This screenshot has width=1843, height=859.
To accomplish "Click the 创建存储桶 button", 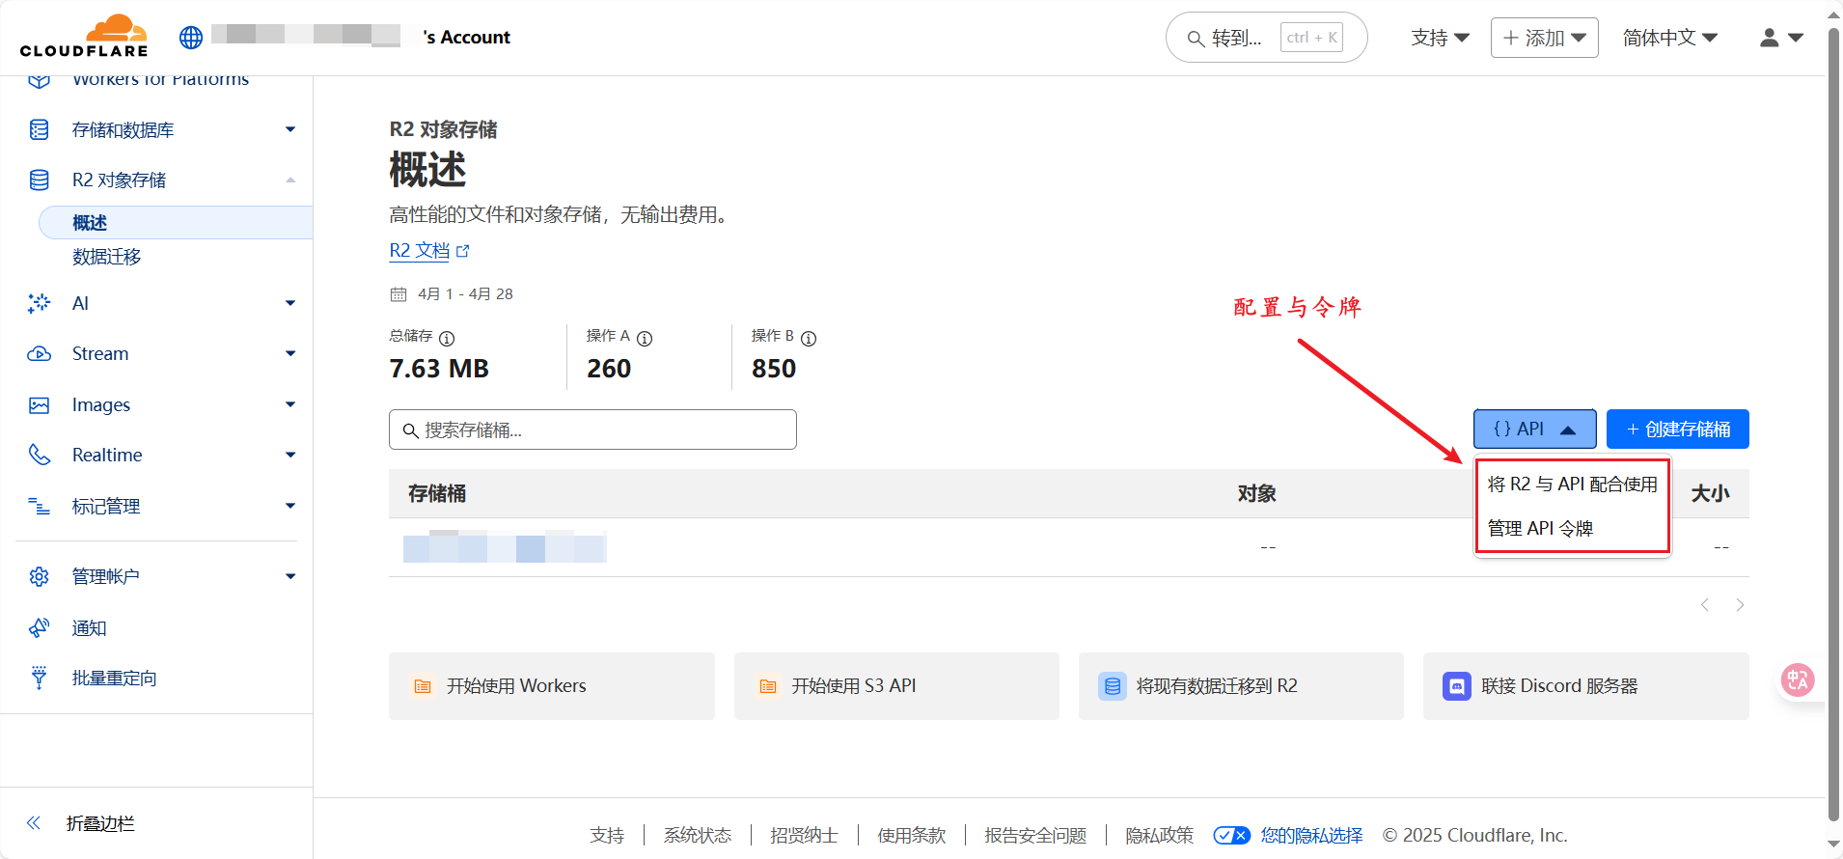I will coord(1677,429).
